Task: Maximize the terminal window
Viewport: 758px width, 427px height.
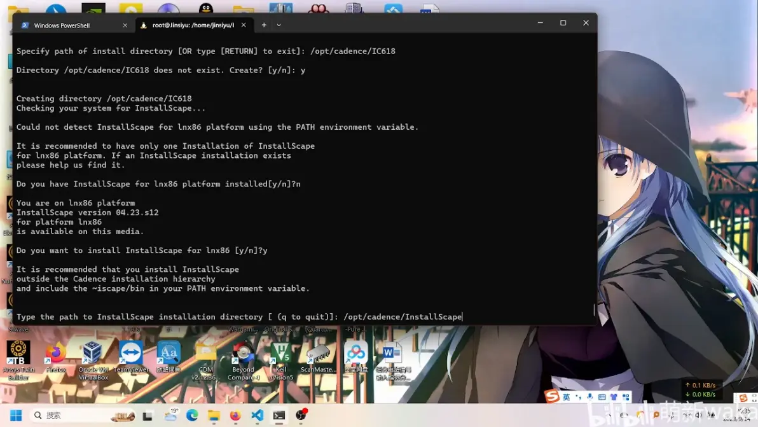Action: (563, 23)
